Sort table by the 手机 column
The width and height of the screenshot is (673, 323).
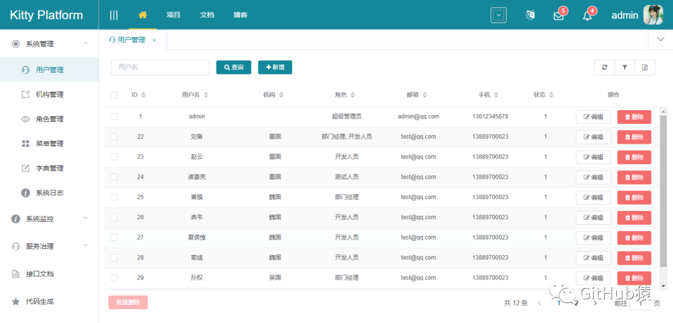[496, 95]
